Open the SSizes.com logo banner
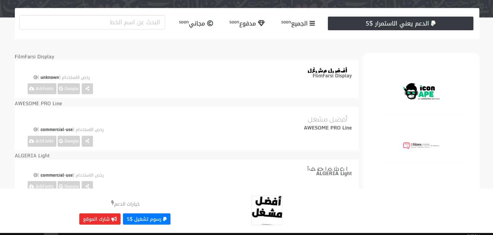The height and width of the screenshot is (235, 493). click(x=421, y=145)
